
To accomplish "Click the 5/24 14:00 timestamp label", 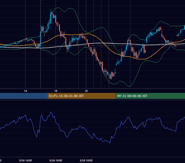I will 26,160.
